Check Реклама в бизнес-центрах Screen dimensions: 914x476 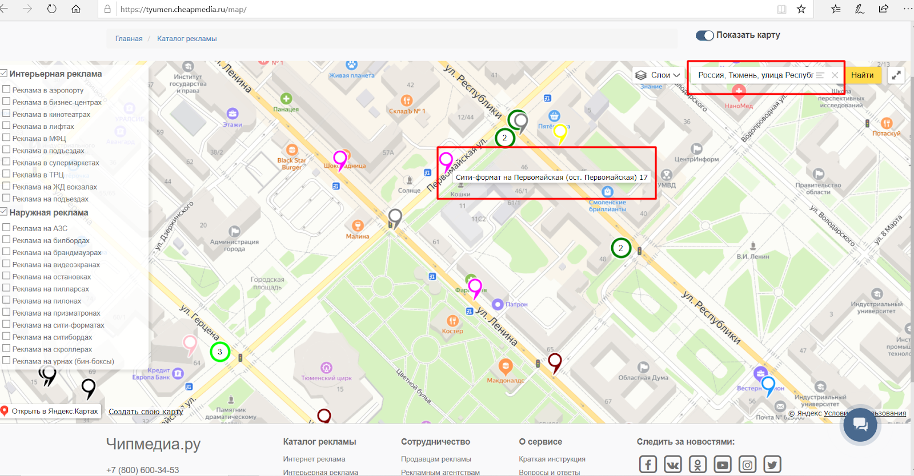click(7, 101)
